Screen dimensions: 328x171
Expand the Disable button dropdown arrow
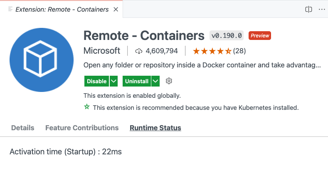(x=113, y=81)
